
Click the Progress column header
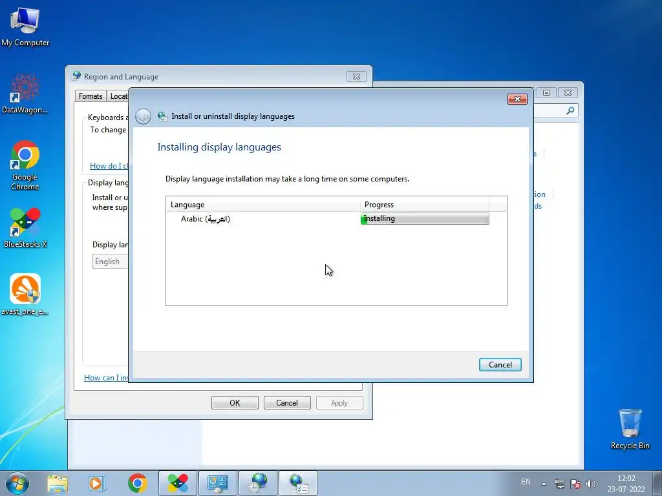coord(425,205)
